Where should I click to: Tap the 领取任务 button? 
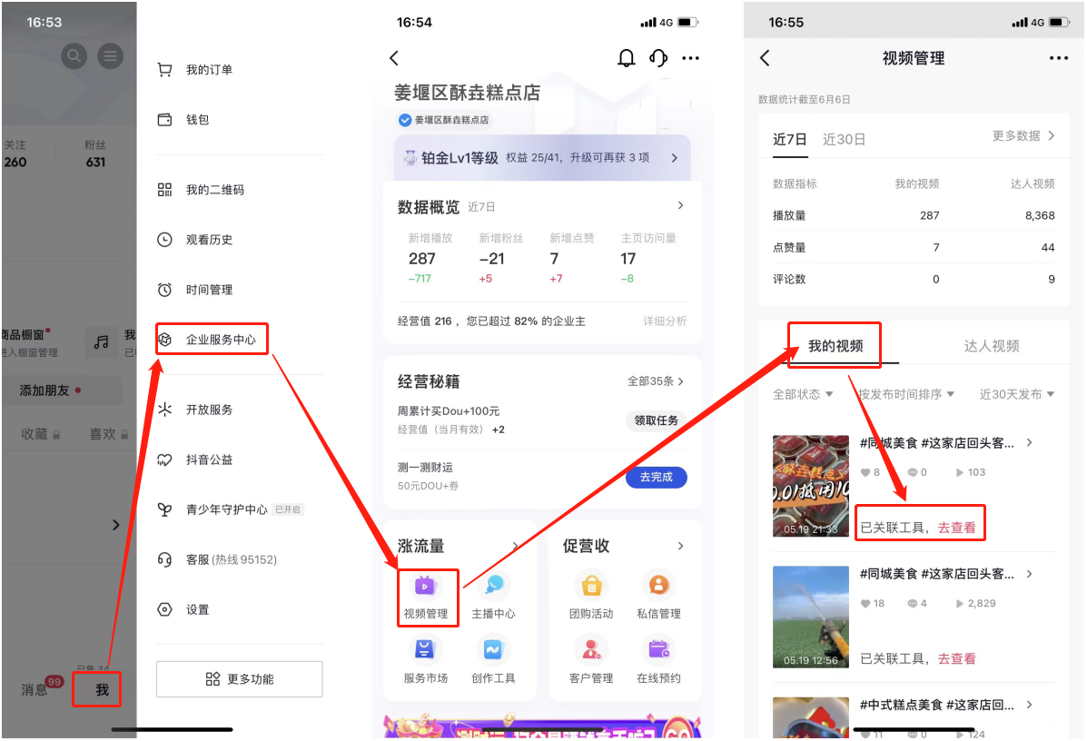pyautogui.click(x=656, y=420)
